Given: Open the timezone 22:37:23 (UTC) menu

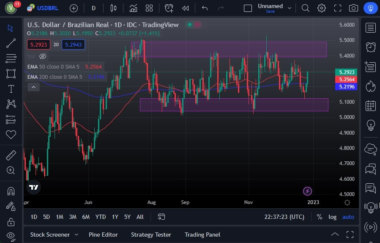Looking at the screenshot, I should coord(284,217).
